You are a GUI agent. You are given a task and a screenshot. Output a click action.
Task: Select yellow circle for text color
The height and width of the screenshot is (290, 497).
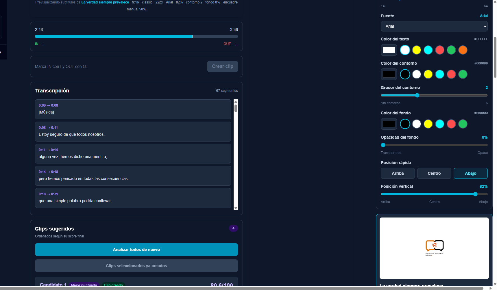click(x=417, y=50)
